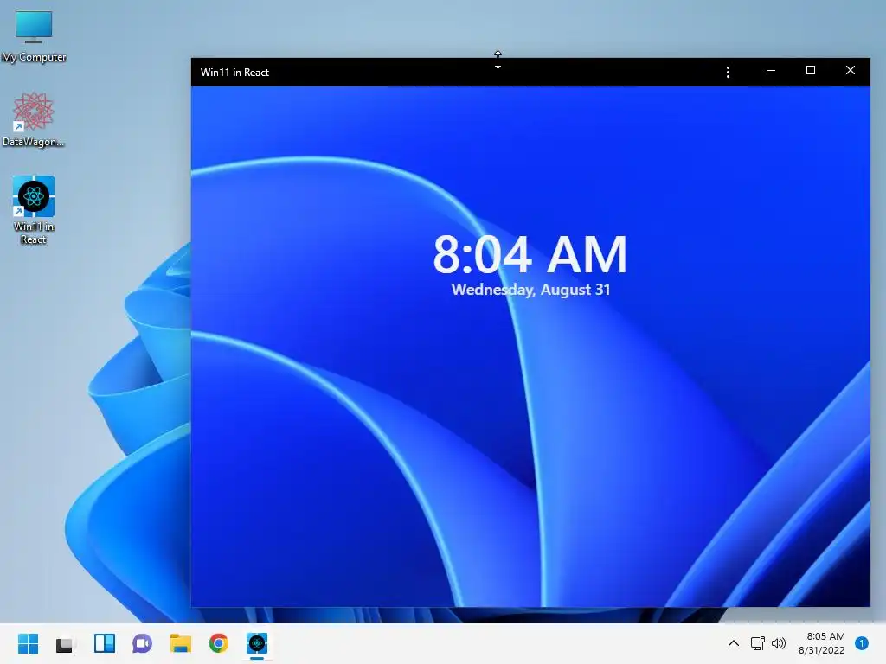Launch Google Chrome from the taskbar

point(219,643)
